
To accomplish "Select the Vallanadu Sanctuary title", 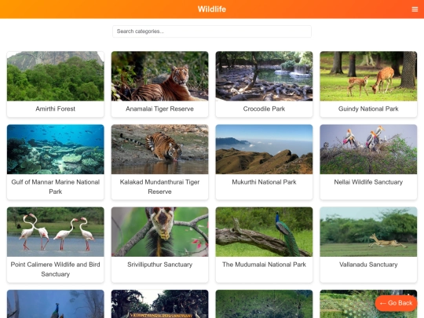I will 368,265.
